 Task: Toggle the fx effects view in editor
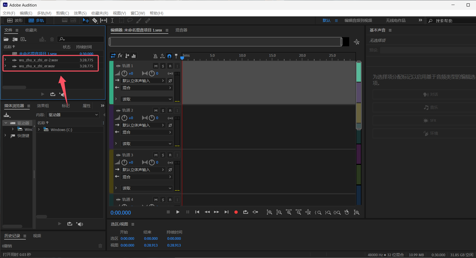[x=120, y=56]
